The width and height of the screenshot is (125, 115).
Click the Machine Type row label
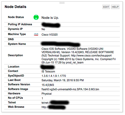17,34
